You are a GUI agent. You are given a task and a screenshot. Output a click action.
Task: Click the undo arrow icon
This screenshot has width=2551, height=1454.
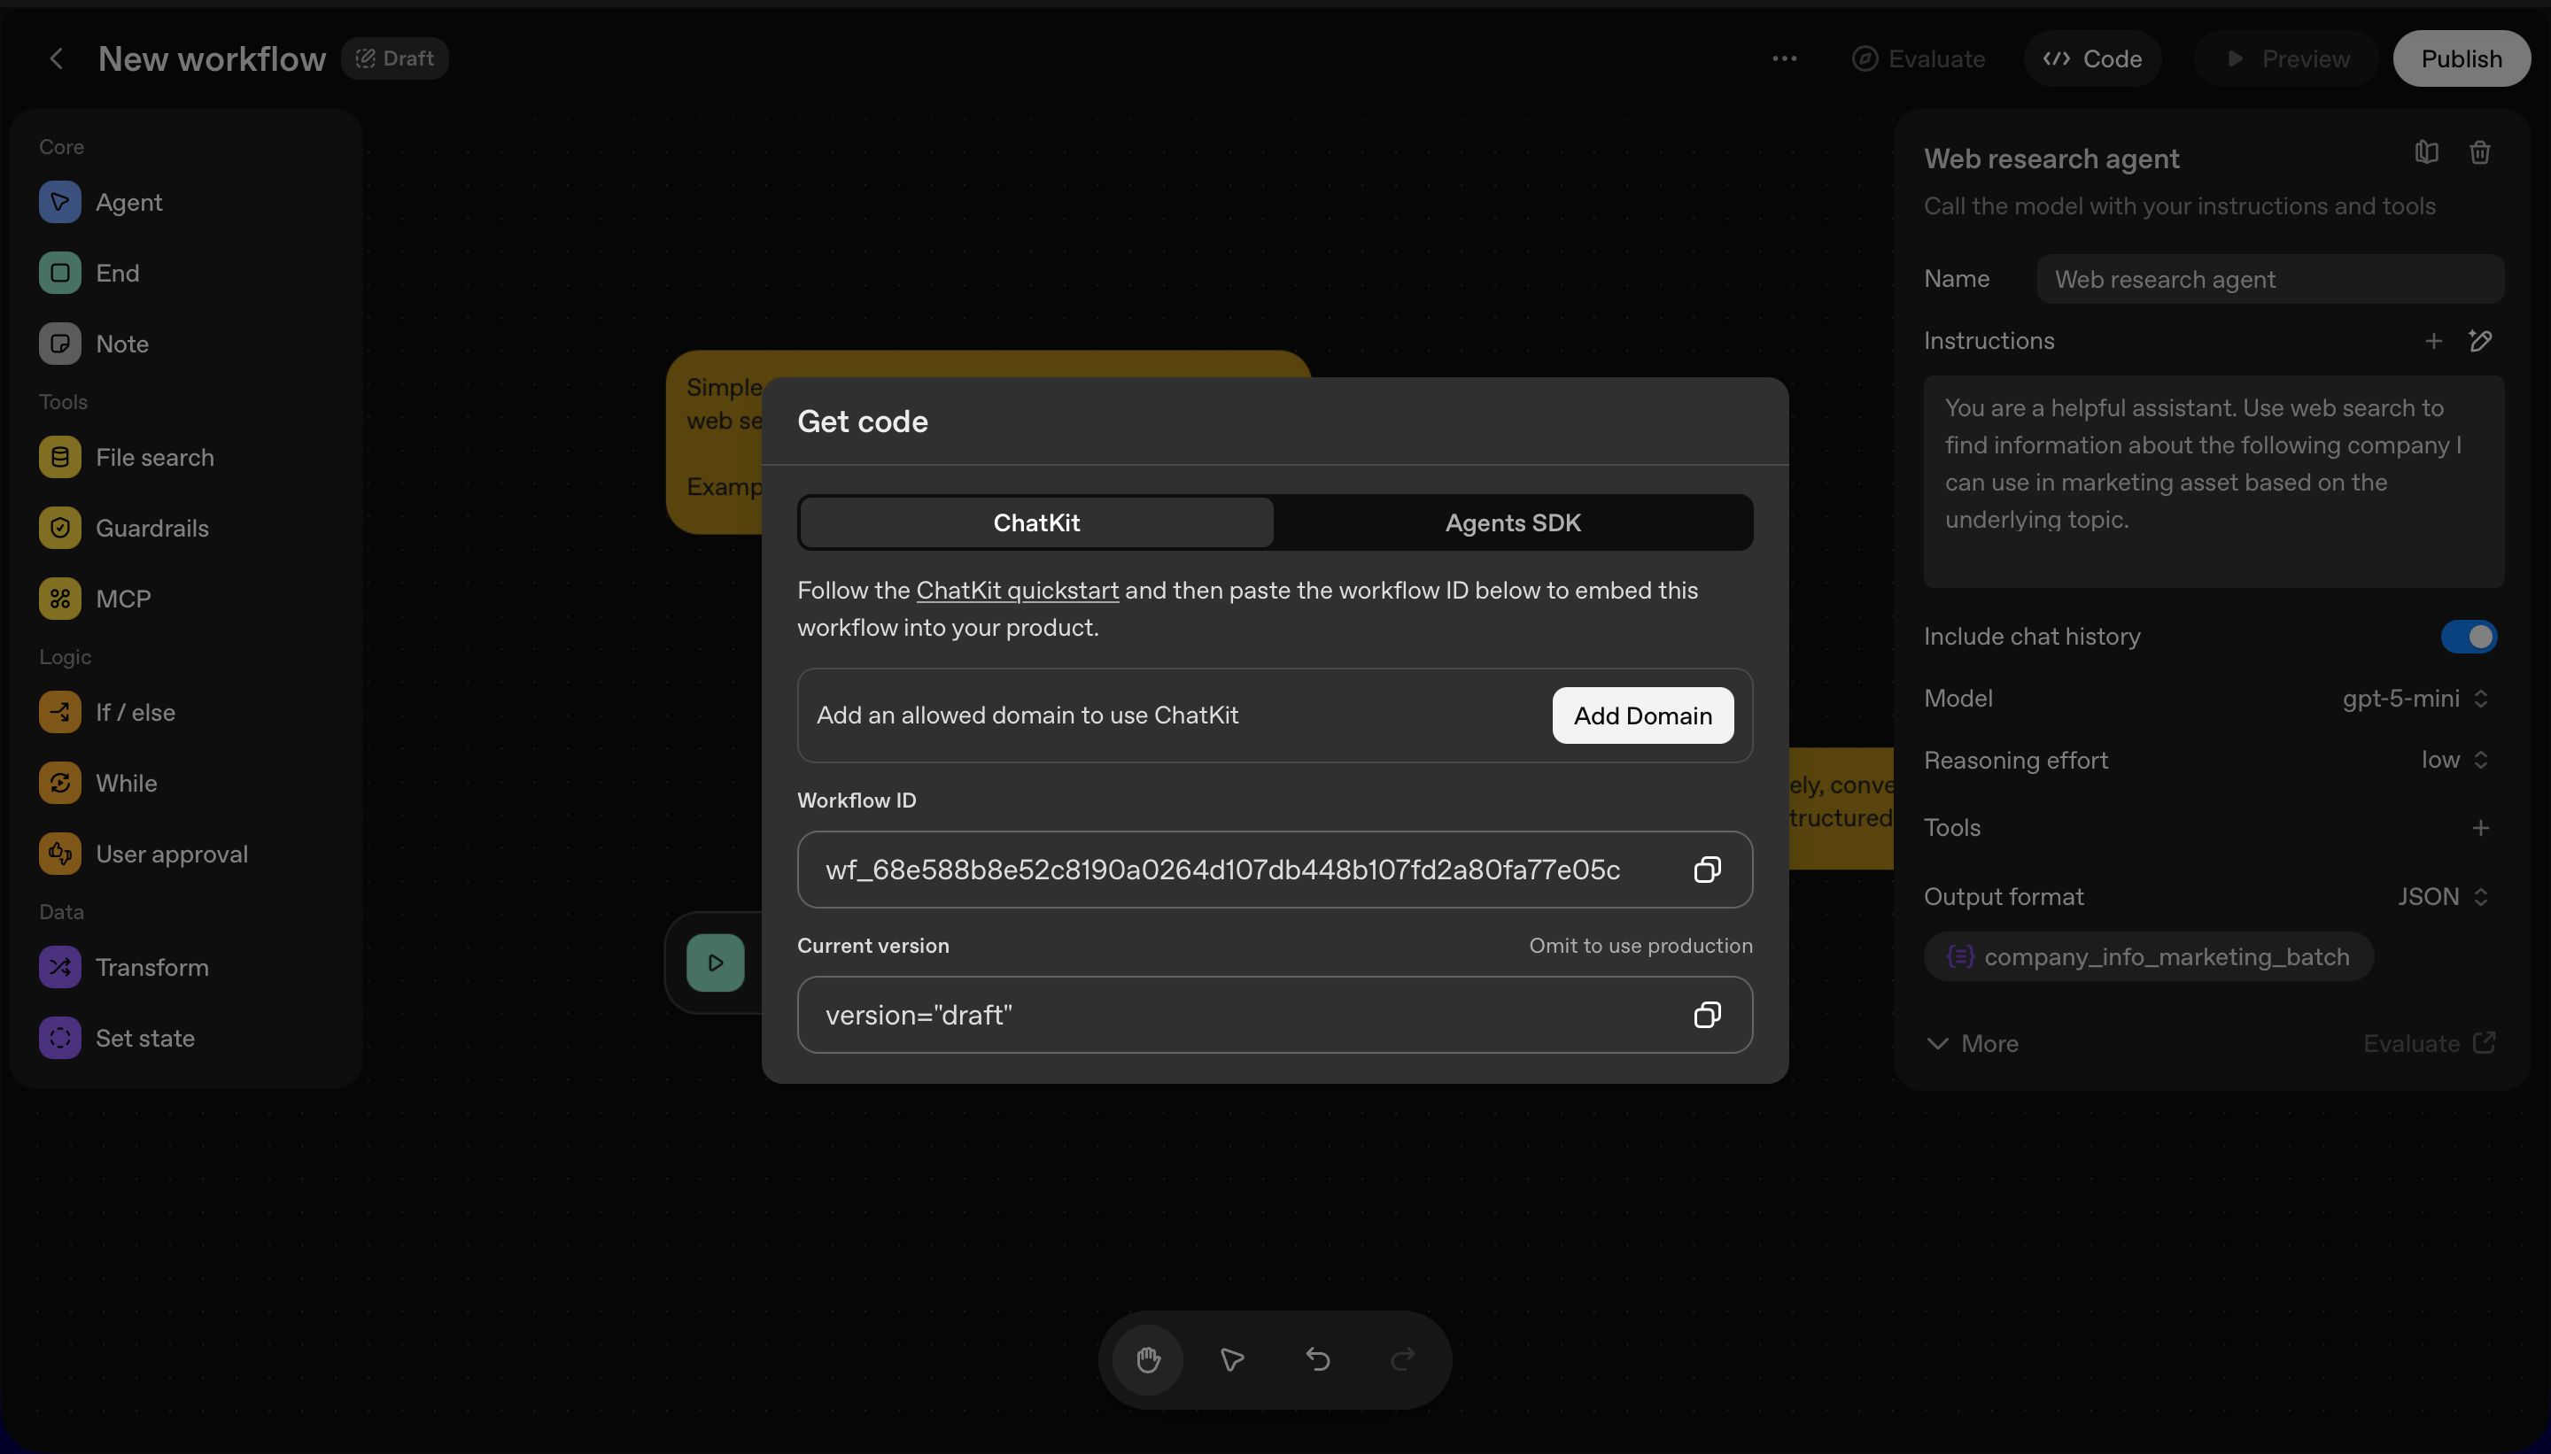click(x=1317, y=1359)
